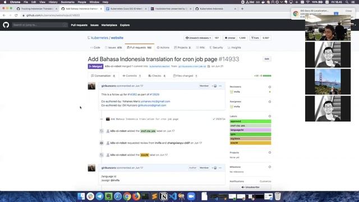Open the Reviewers gear menu
Screen dimensions: 359x202
tap(270, 87)
